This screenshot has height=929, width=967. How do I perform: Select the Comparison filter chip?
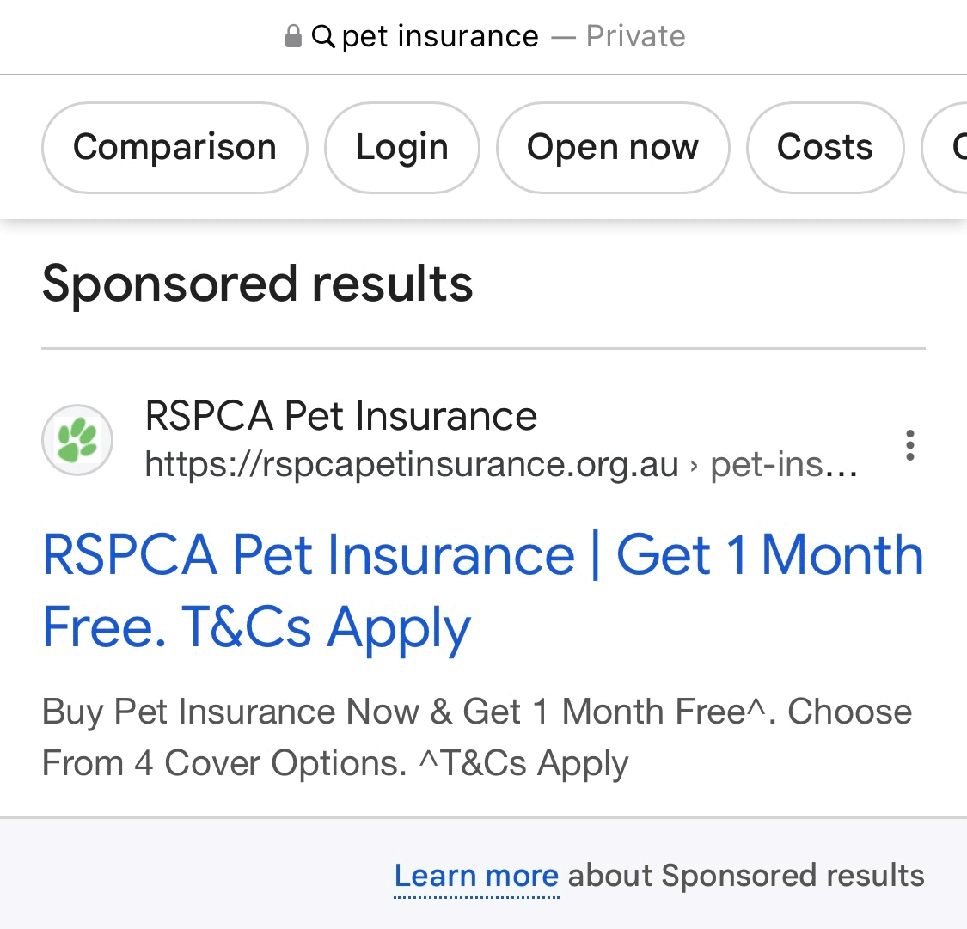174,147
